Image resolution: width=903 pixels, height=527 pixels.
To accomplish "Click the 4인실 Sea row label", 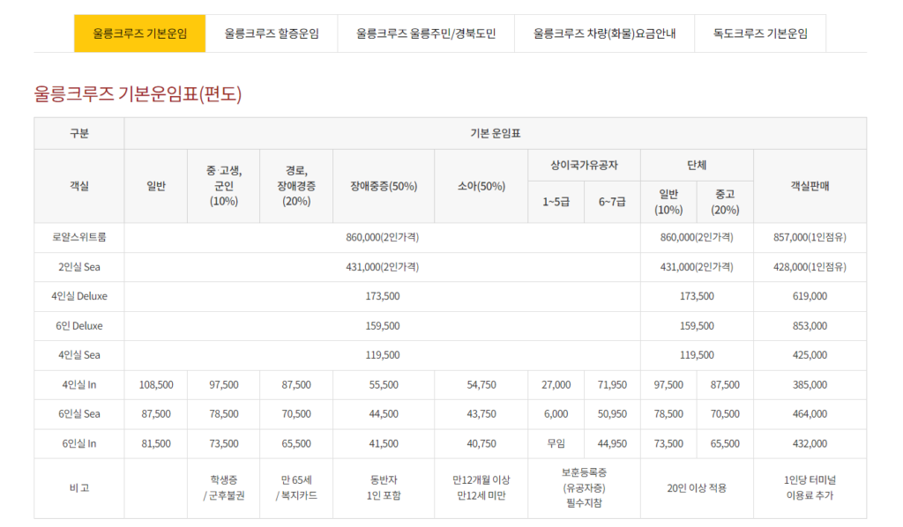I will 79,355.
